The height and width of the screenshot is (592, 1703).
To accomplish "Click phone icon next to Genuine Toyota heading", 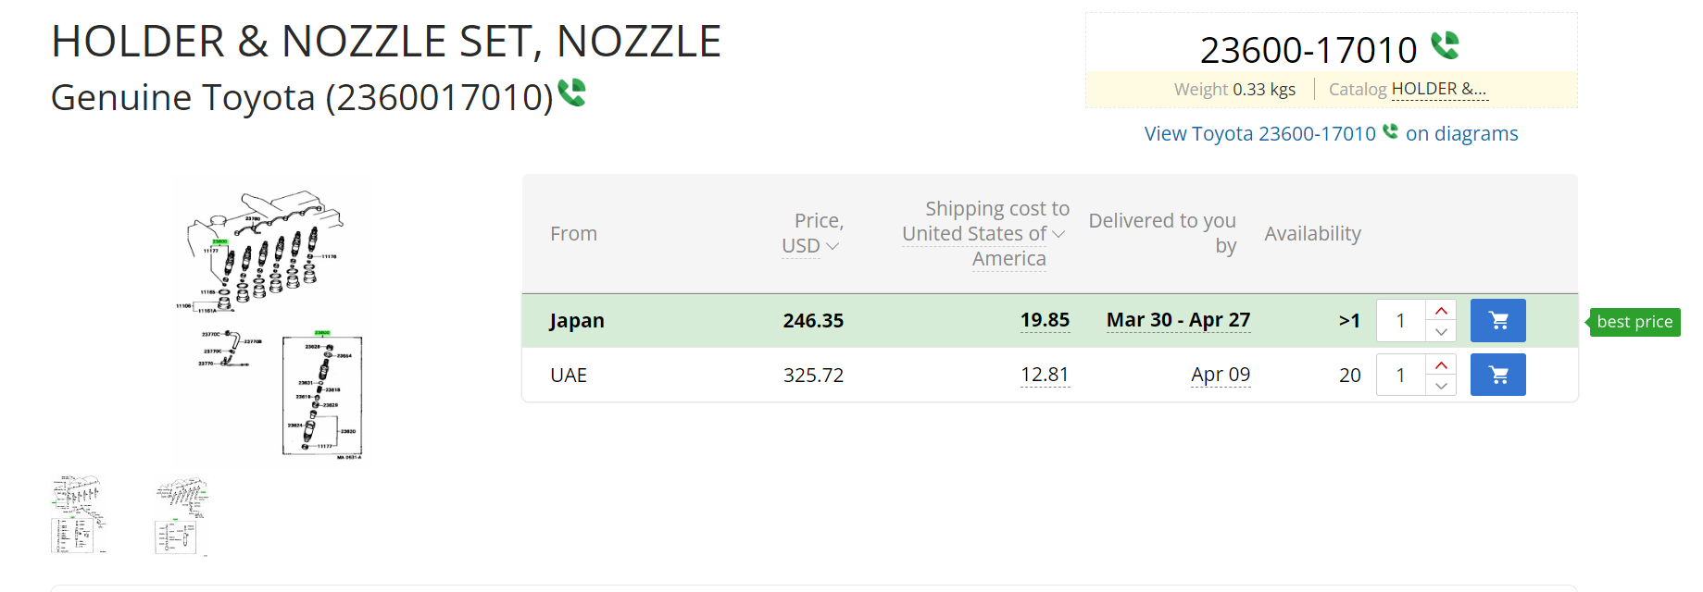I will pyautogui.click(x=571, y=92).
